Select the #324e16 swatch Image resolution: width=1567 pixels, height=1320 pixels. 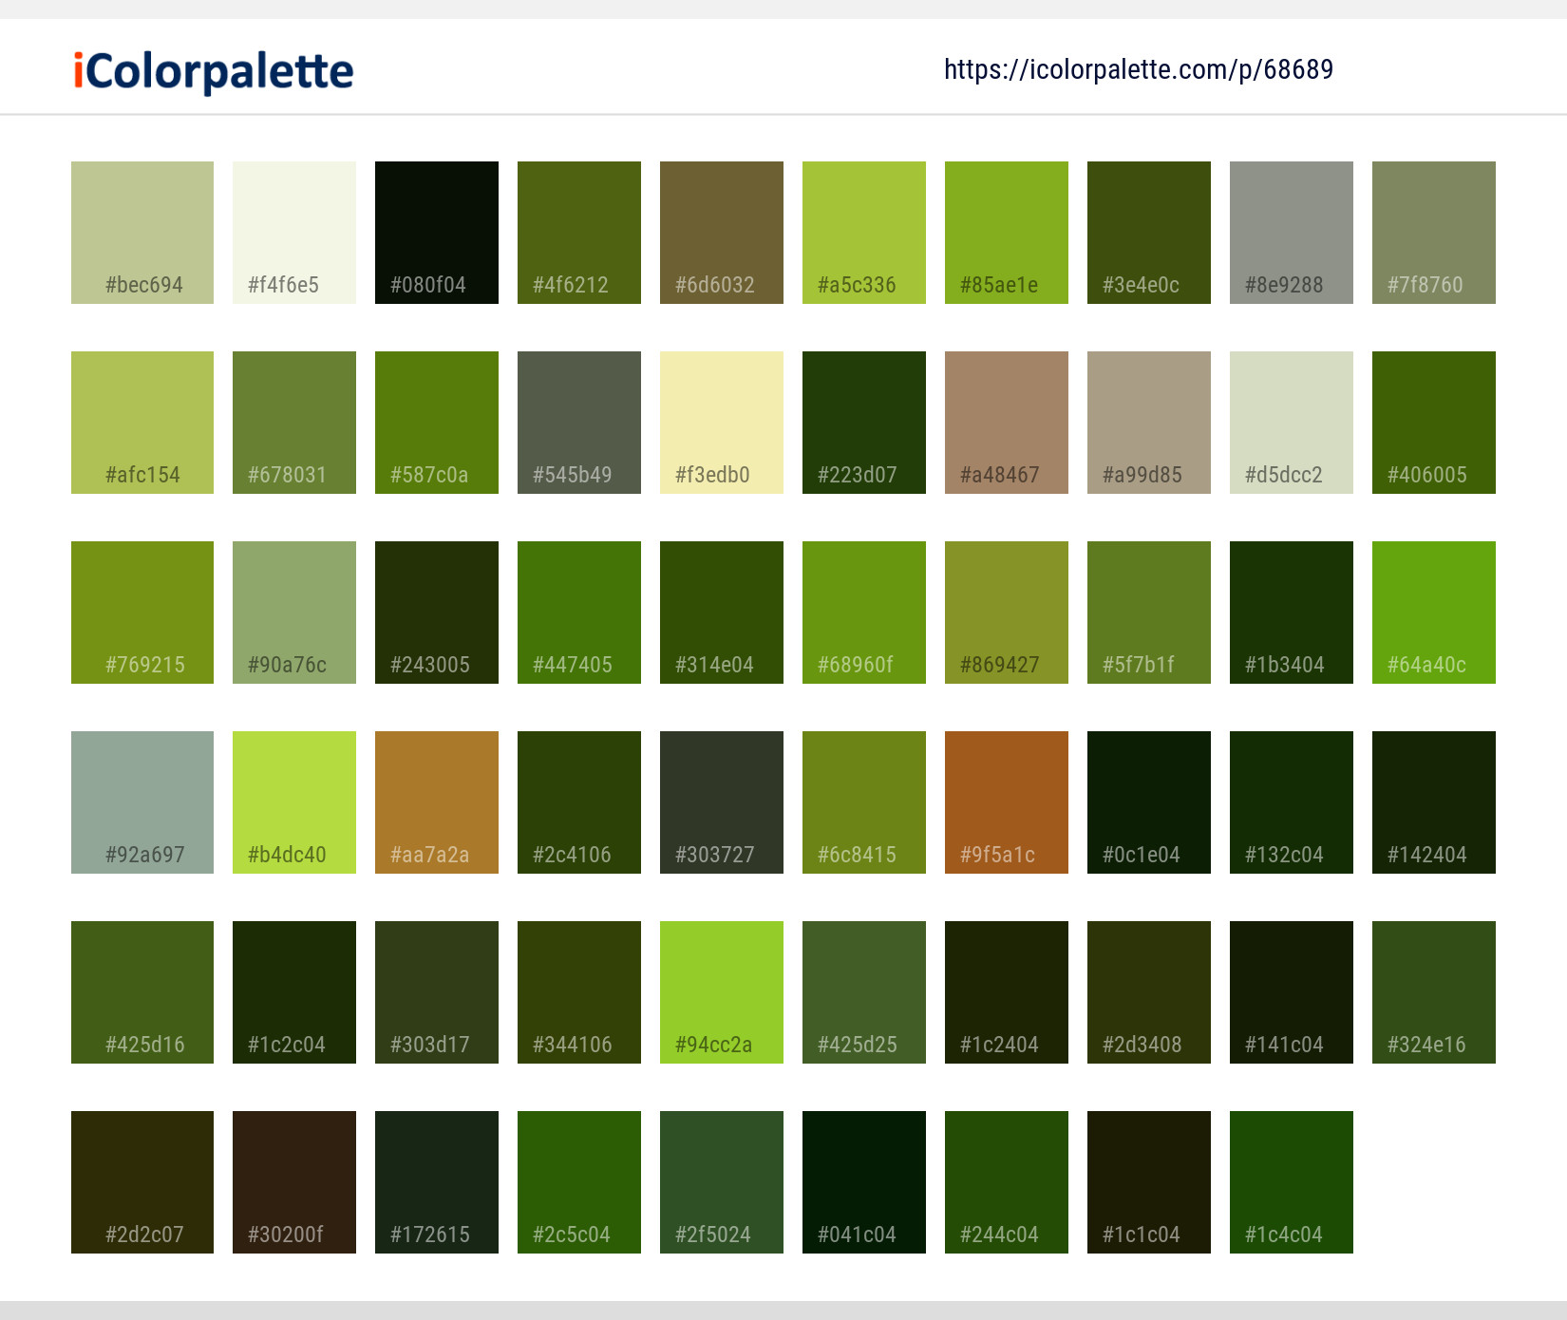[1434, 992]
